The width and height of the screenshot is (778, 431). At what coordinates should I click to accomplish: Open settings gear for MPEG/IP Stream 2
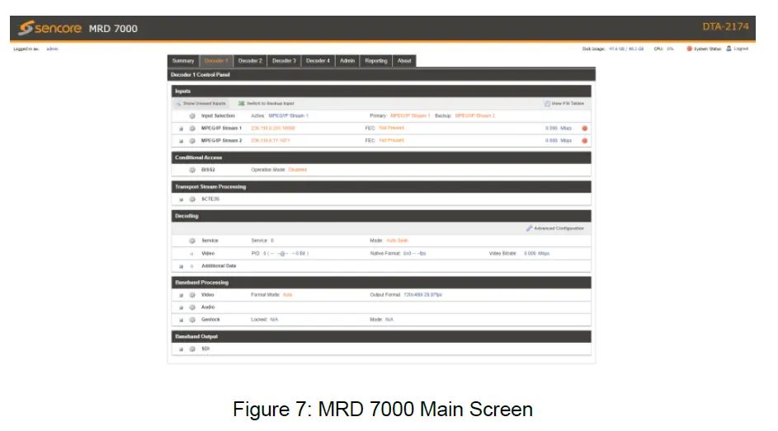(192, 141)
